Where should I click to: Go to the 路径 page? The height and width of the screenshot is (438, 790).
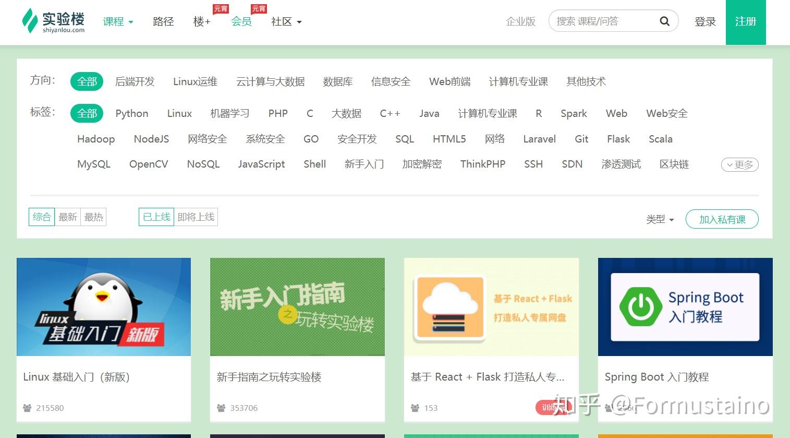tap(163, 21)
